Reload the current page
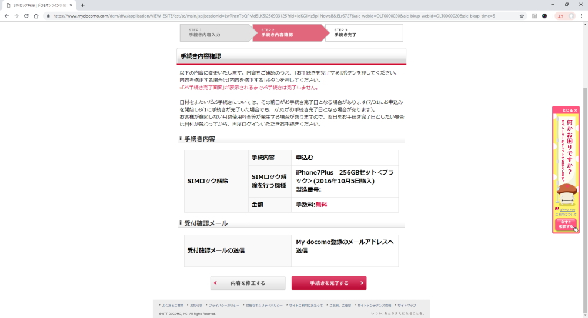The height and width of the screenshot is (318, 588). pyautogui.click(x=26, y=16)
